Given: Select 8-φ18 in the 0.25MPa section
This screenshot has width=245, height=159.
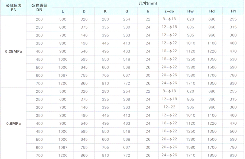Looking at the screenshot, I should (169, 19).
